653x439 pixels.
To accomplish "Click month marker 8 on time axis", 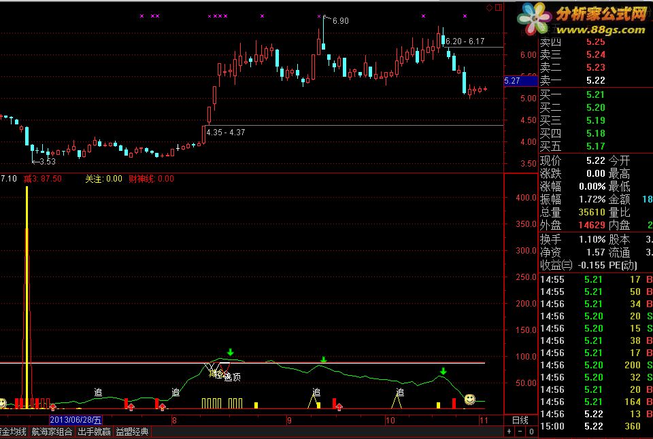I will (x=174, y=420).
